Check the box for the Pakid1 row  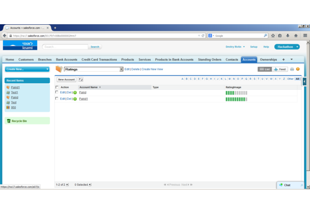57,98
